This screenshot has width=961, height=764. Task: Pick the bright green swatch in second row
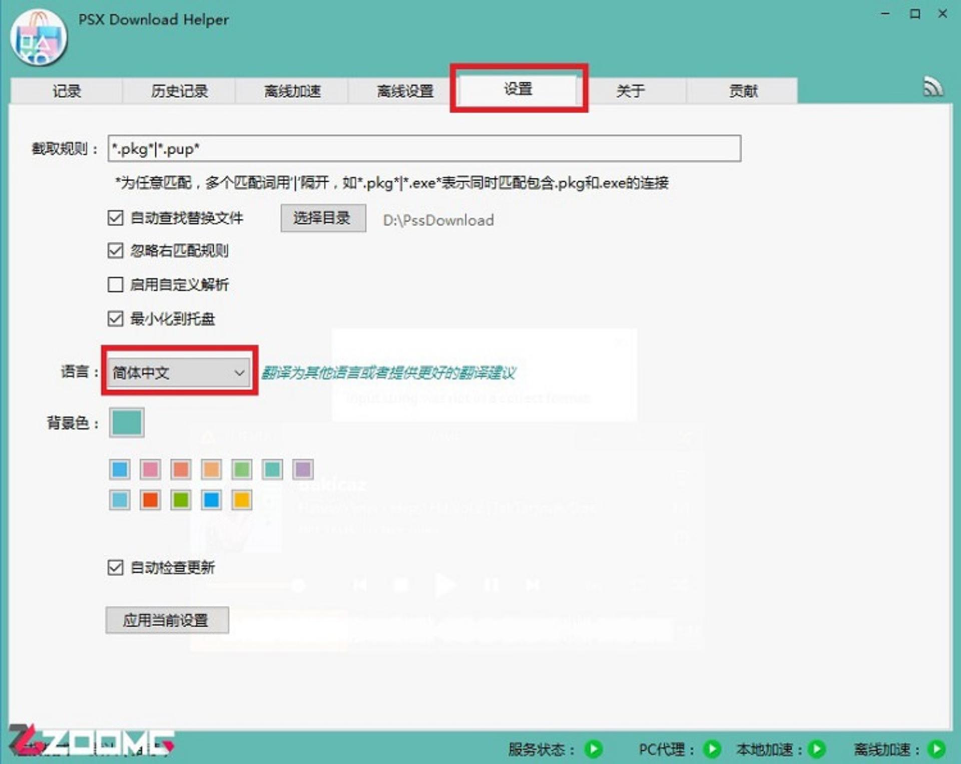pos(181,500)
